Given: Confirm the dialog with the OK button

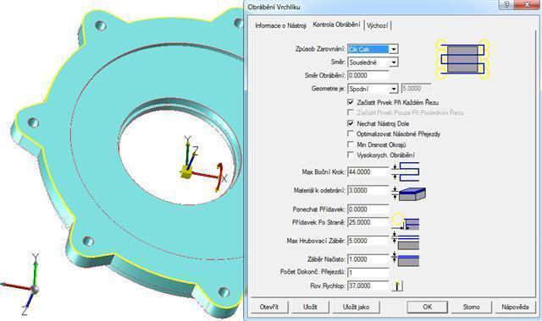Looking at the screenshot, I should (x=427, y=307).
